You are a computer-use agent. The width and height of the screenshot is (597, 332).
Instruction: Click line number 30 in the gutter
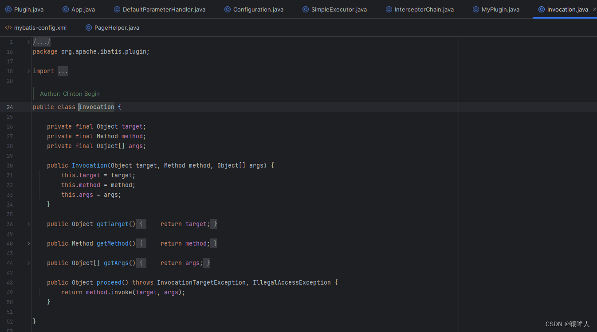[x=10, y=165]
